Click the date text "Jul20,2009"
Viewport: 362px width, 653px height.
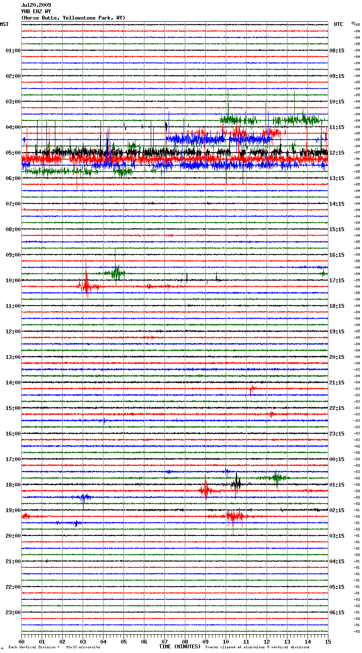tap(36, 5)
